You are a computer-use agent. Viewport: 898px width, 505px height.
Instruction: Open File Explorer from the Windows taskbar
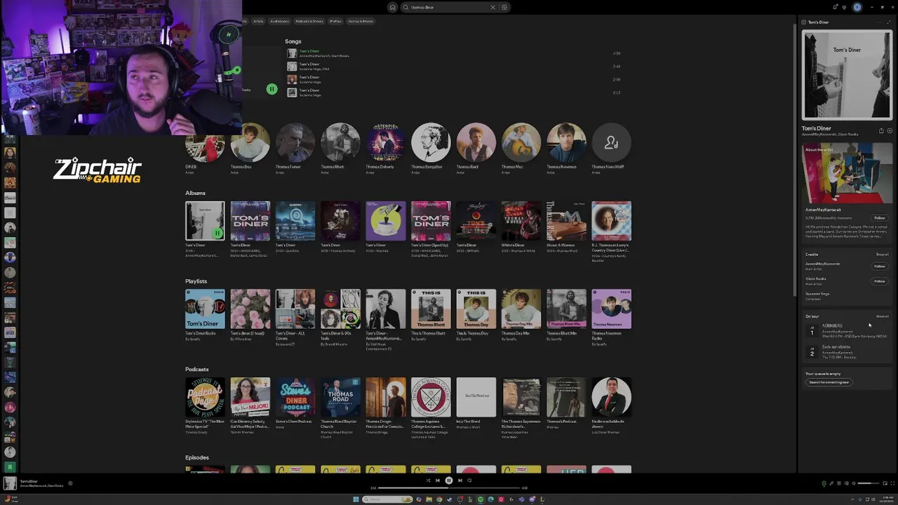point(429,499)
